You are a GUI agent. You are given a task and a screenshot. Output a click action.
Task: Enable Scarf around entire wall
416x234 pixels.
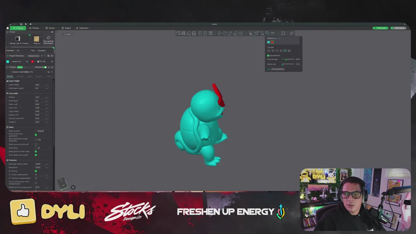[36, 144]
